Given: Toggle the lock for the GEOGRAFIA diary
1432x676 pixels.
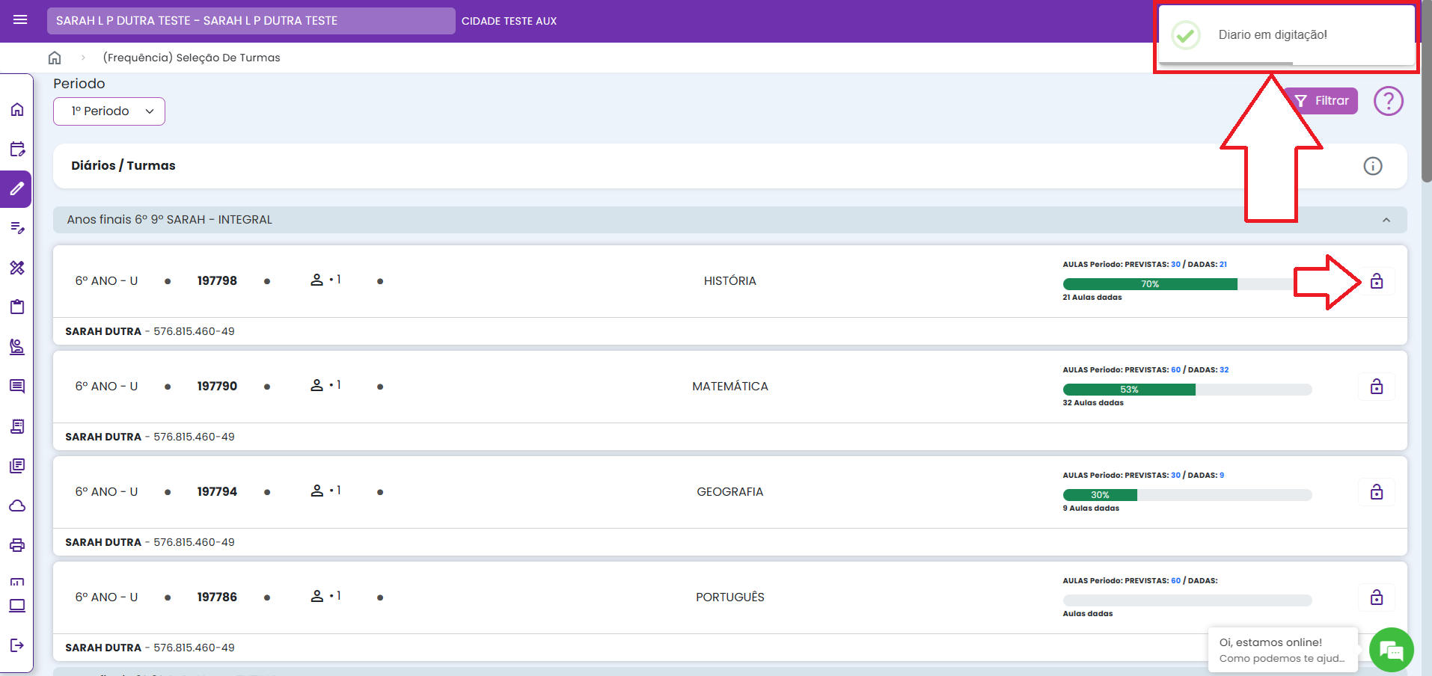Looking at the screenshot, I should tap(1376, 492).
